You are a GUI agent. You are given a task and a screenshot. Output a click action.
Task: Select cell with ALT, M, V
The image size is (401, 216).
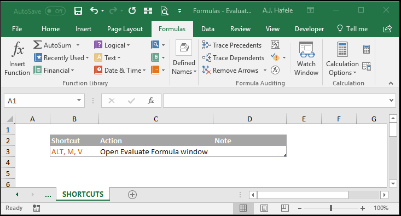coord(74,151)
